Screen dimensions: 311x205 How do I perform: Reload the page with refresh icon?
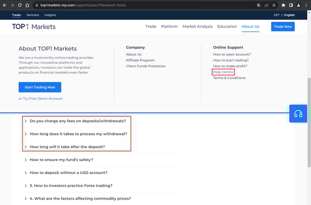click(20, 5)
